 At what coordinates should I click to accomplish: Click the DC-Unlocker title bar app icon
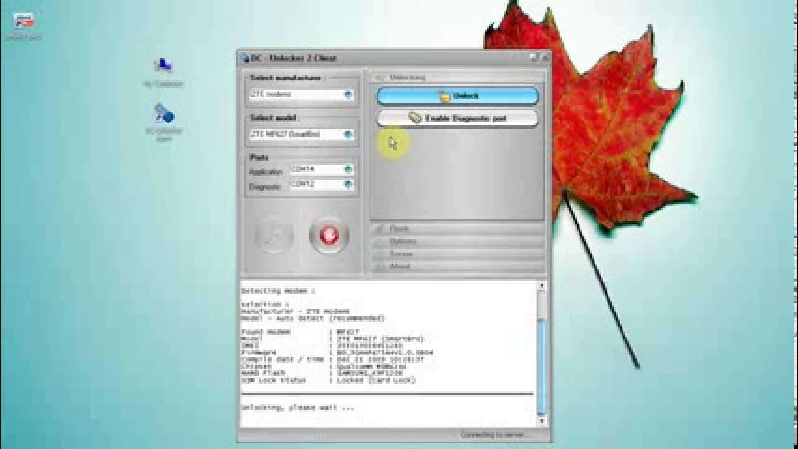click(x=245, y=58)
